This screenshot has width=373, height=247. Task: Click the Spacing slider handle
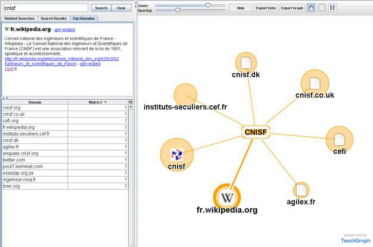[x=178, y=10]
